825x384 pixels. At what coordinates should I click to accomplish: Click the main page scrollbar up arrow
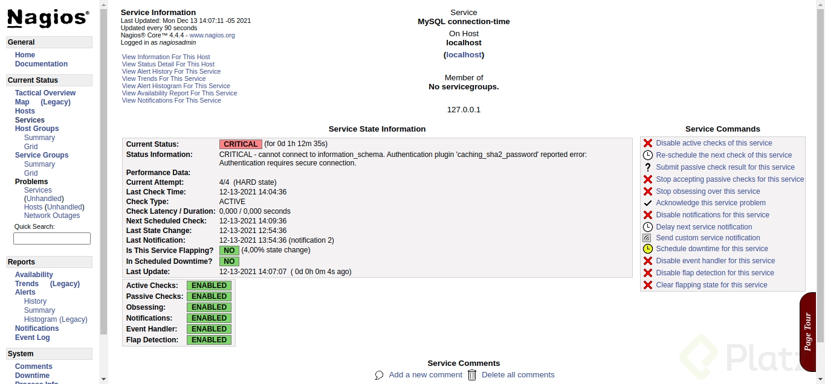pos(820,5)
